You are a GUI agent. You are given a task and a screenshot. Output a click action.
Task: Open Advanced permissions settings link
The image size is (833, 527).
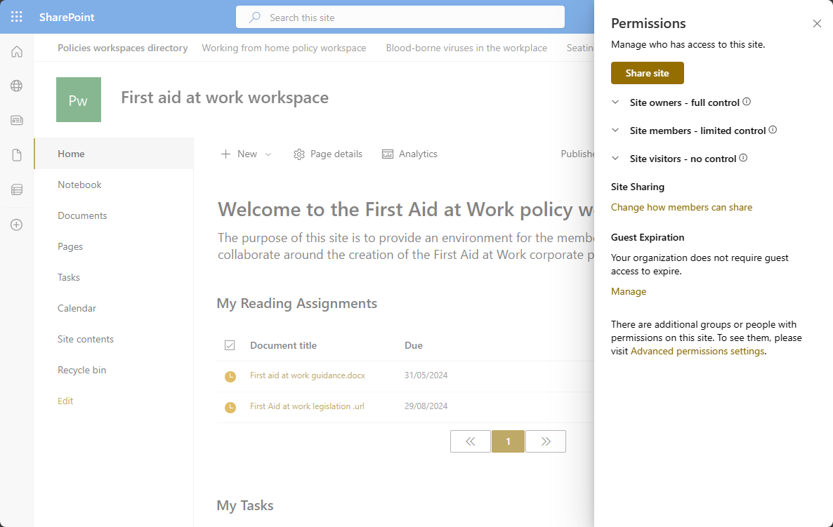pos(696,351)
